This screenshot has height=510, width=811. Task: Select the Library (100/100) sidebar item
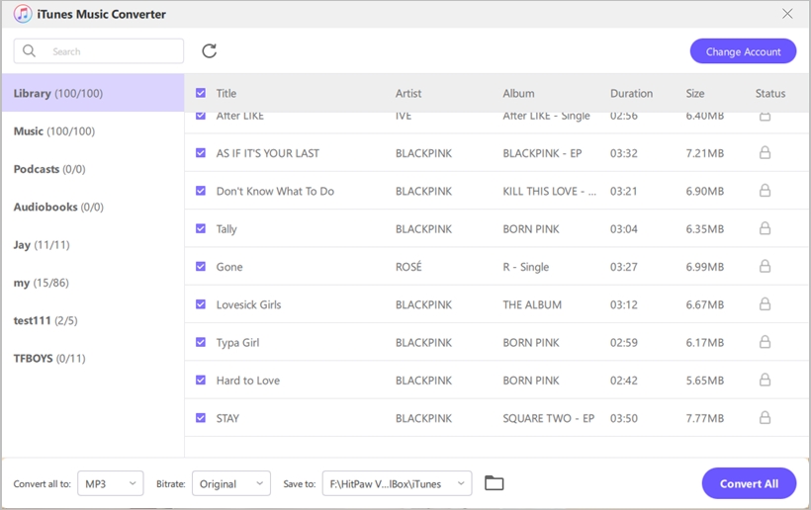[x=93, y=93]
